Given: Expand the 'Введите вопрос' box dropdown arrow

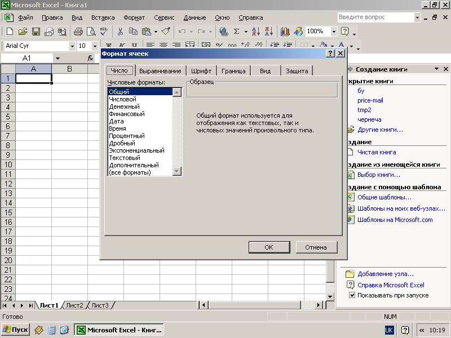Looking at the screenshot, I should point(417,17).
